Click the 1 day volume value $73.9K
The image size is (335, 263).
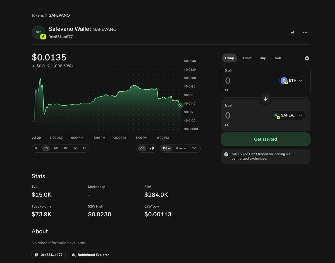click(42, 214)
